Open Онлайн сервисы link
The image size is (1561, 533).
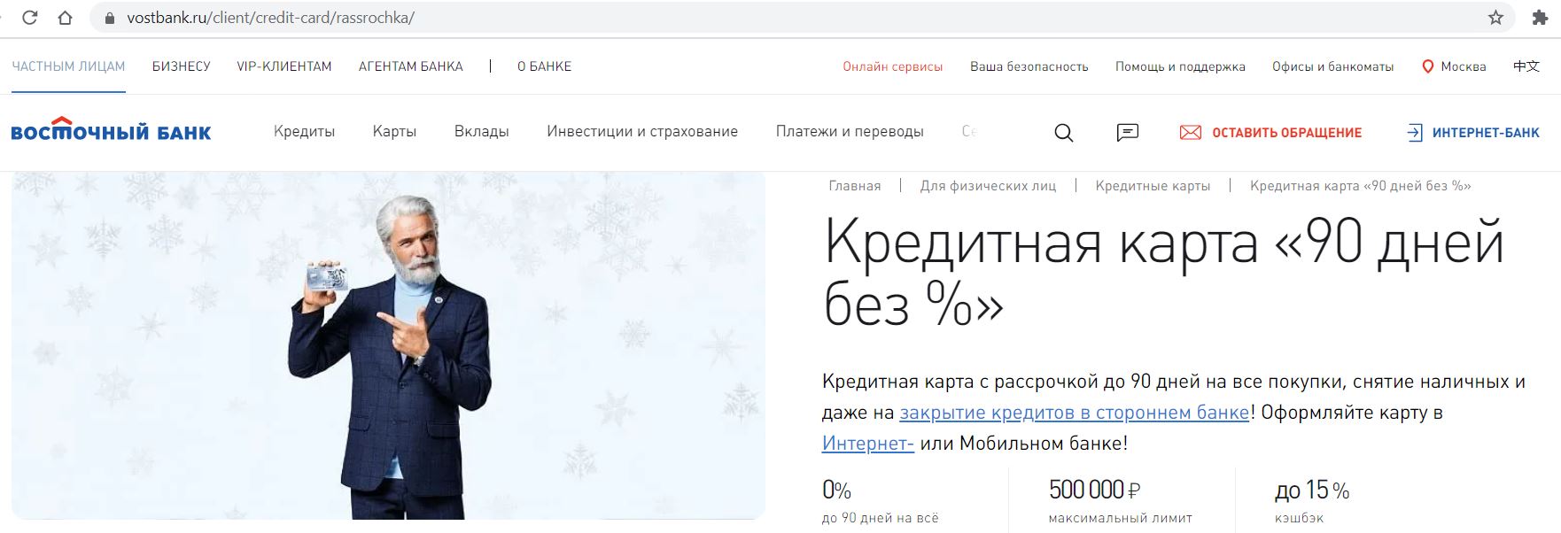(x=893, y=66)
